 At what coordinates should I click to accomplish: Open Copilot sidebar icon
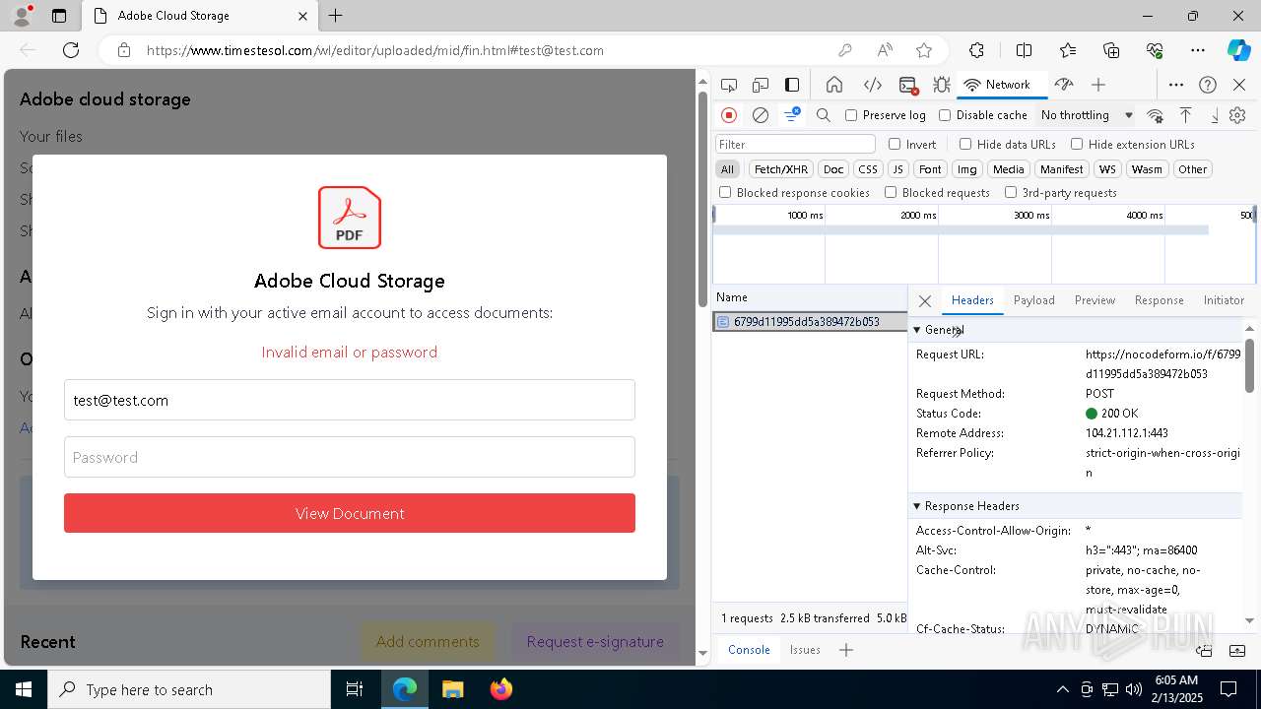(1238, 50)
